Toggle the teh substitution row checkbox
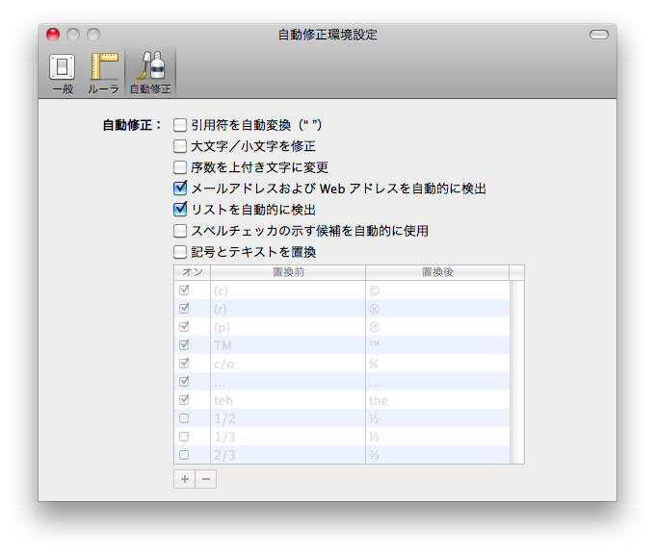This screenshot has width=655, height=554. (184, 400)
